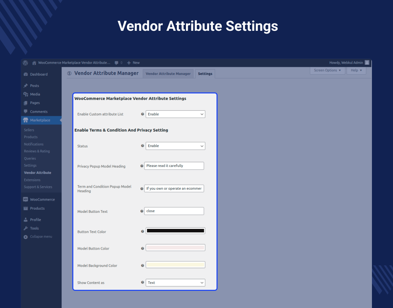This screenshot has width=393, height=308.
Task: Click the dollar icon beside Vendor Attribute Manager
Action: click(x=69, y=73)
